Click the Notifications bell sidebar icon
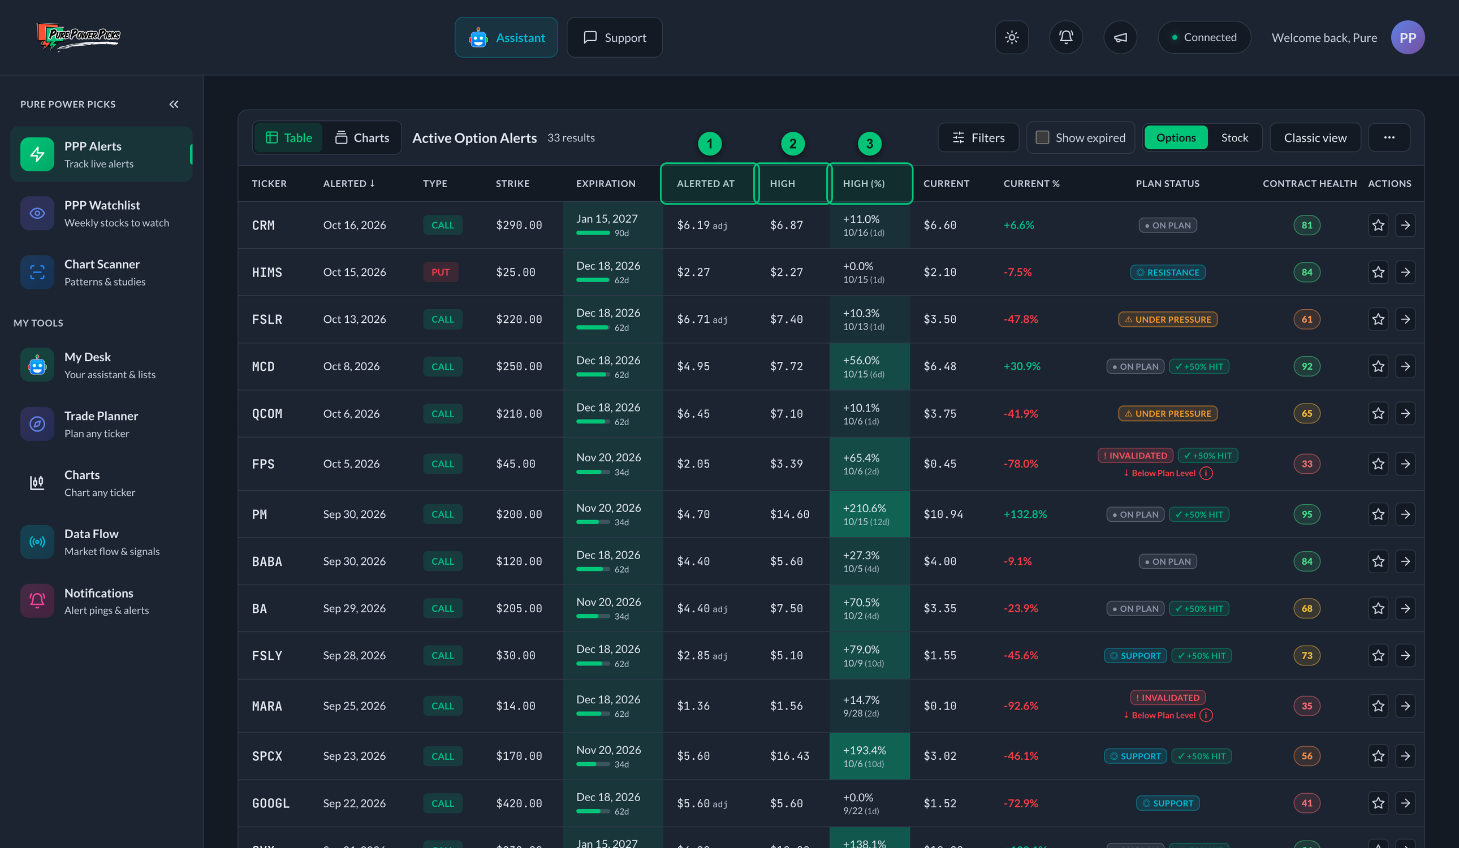The image size is (1459, 848). (37, 601)
